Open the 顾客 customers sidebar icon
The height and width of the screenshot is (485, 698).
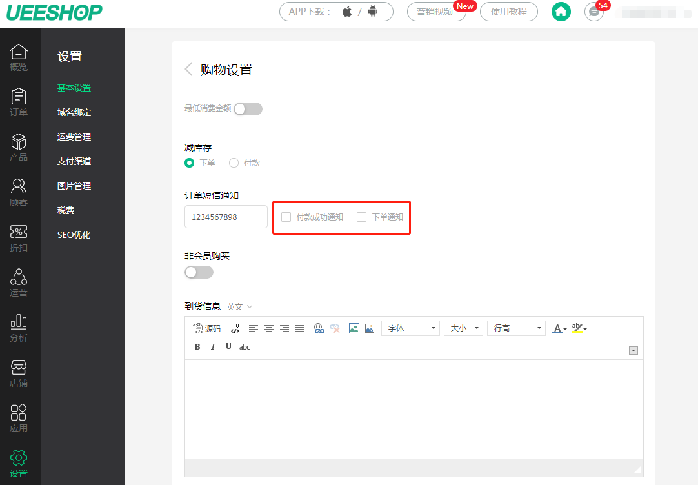click(19, 193)
